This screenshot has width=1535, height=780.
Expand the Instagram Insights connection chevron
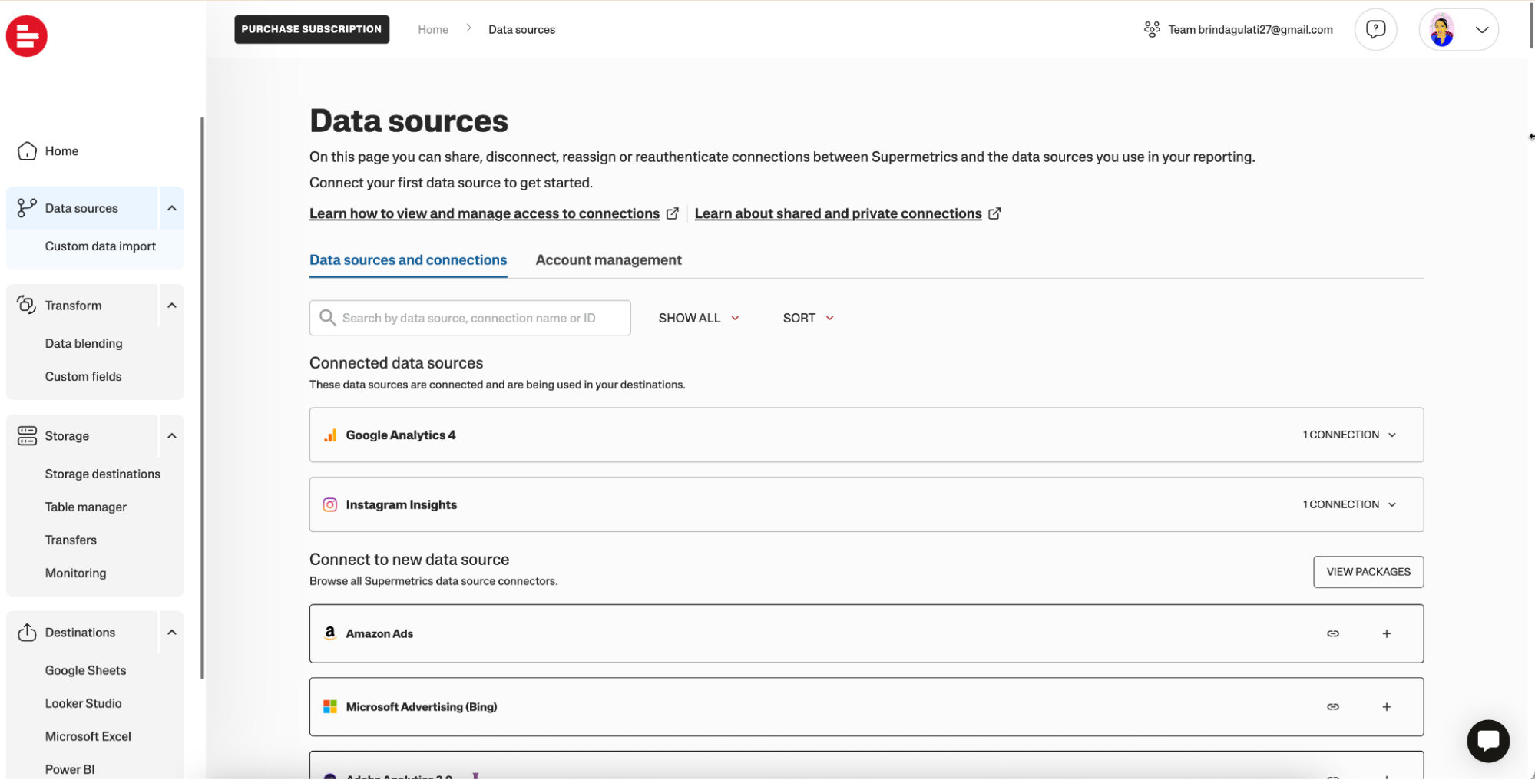(x=1392, y=504)
